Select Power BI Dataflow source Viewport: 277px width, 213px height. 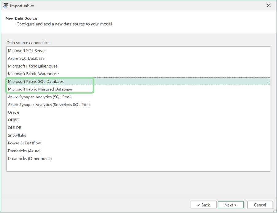[x=138, y=143]
